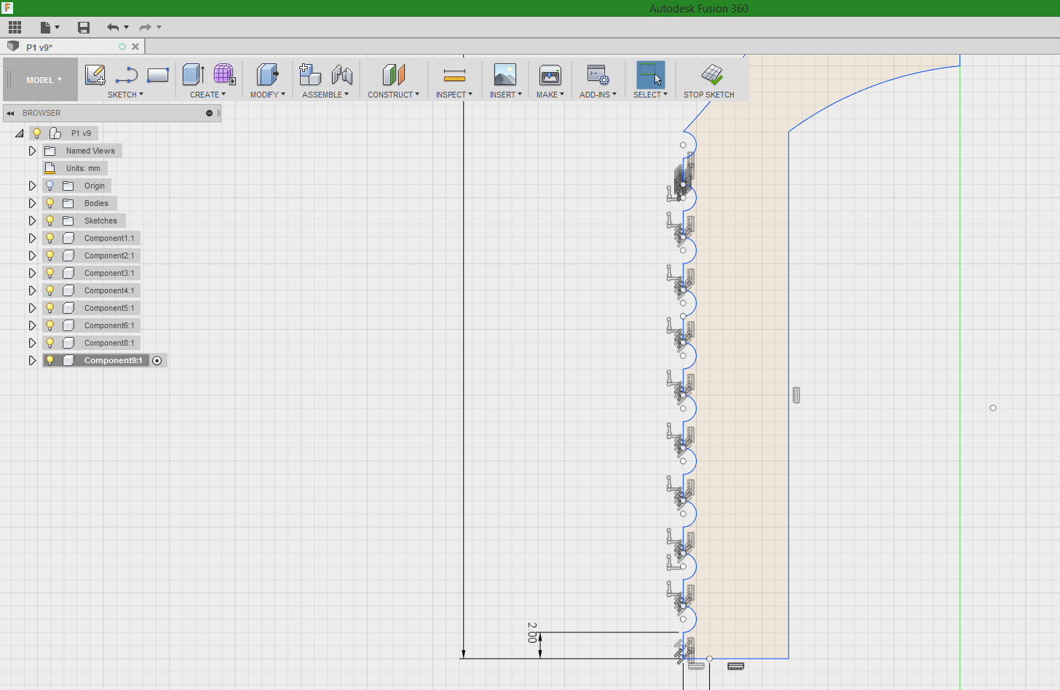Viewport: 1060px width, 690px height.
Task: Toggle visibility bulb of Bodies
Action: click(50, 203)
